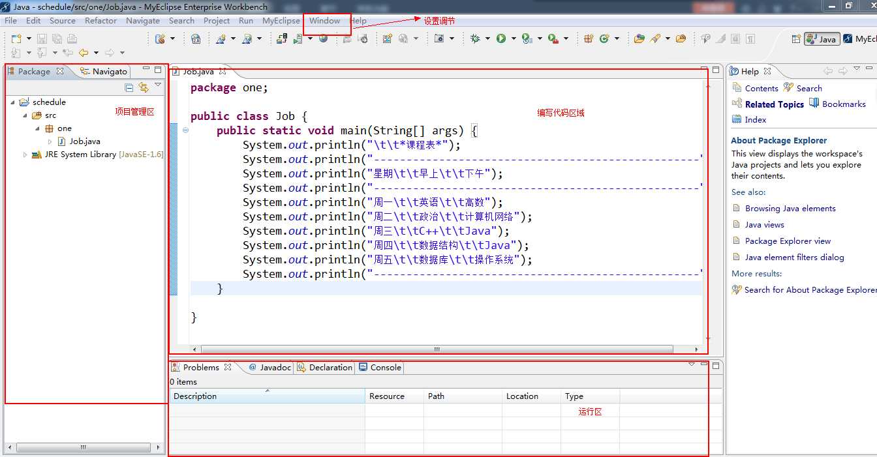This screenshot has height=457, width=877.
Task: Select Job.java in Package Explorer
Action: point(85,141)
